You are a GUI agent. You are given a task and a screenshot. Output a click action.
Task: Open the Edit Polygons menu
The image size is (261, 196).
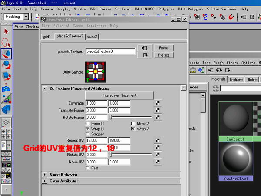(191, 9)
